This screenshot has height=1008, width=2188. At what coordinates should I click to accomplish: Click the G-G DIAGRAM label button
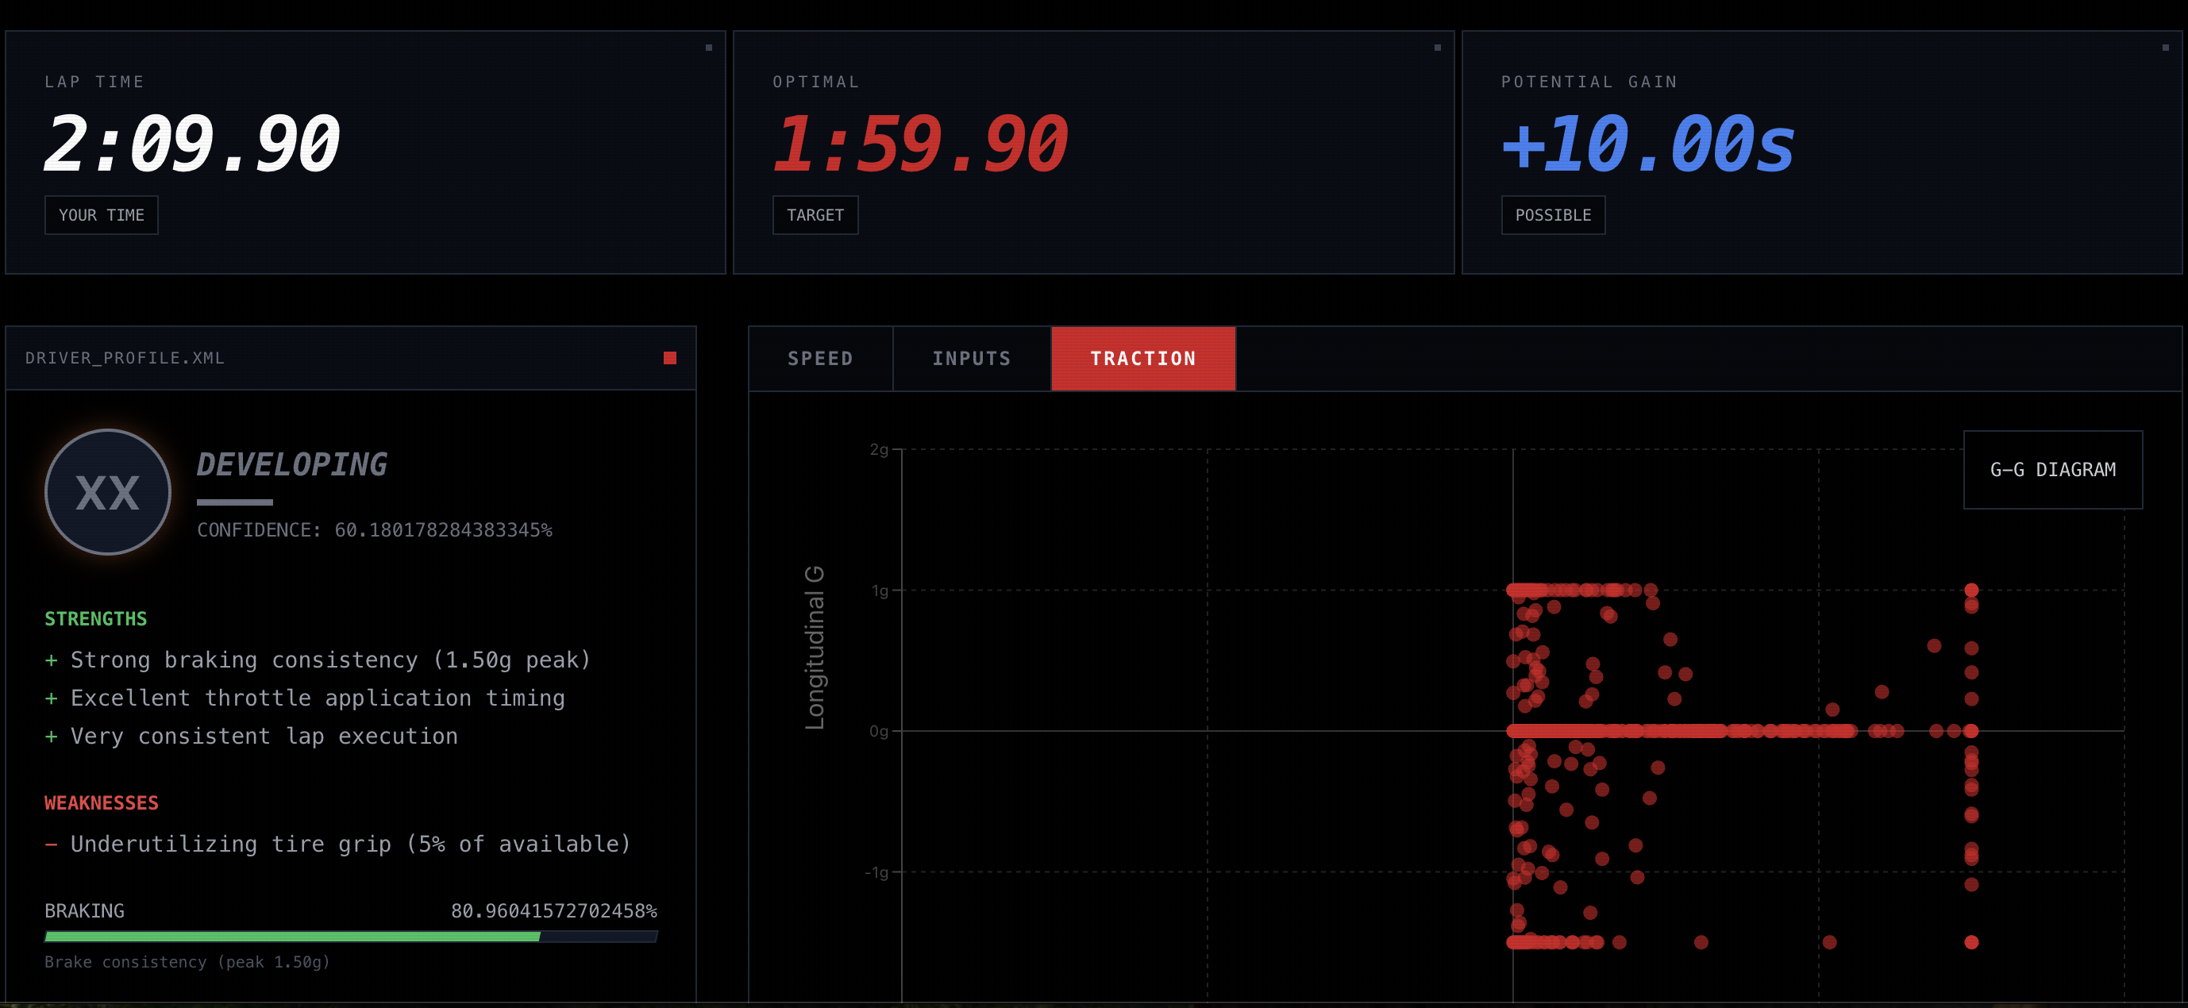pyautogui.click(x=2052, y=470)
